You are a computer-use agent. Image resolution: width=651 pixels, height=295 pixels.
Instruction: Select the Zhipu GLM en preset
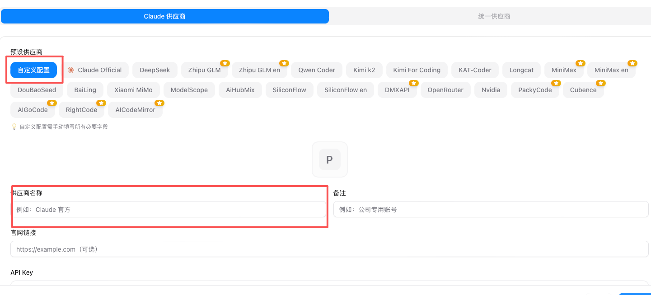pyautogui.click(x=259, y=70)
